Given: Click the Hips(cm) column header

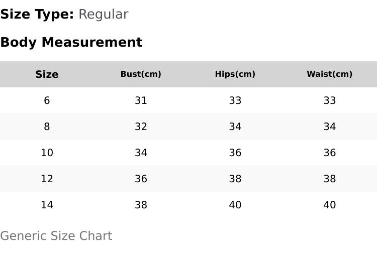Looking at the screenshot, I should (235, 74).
